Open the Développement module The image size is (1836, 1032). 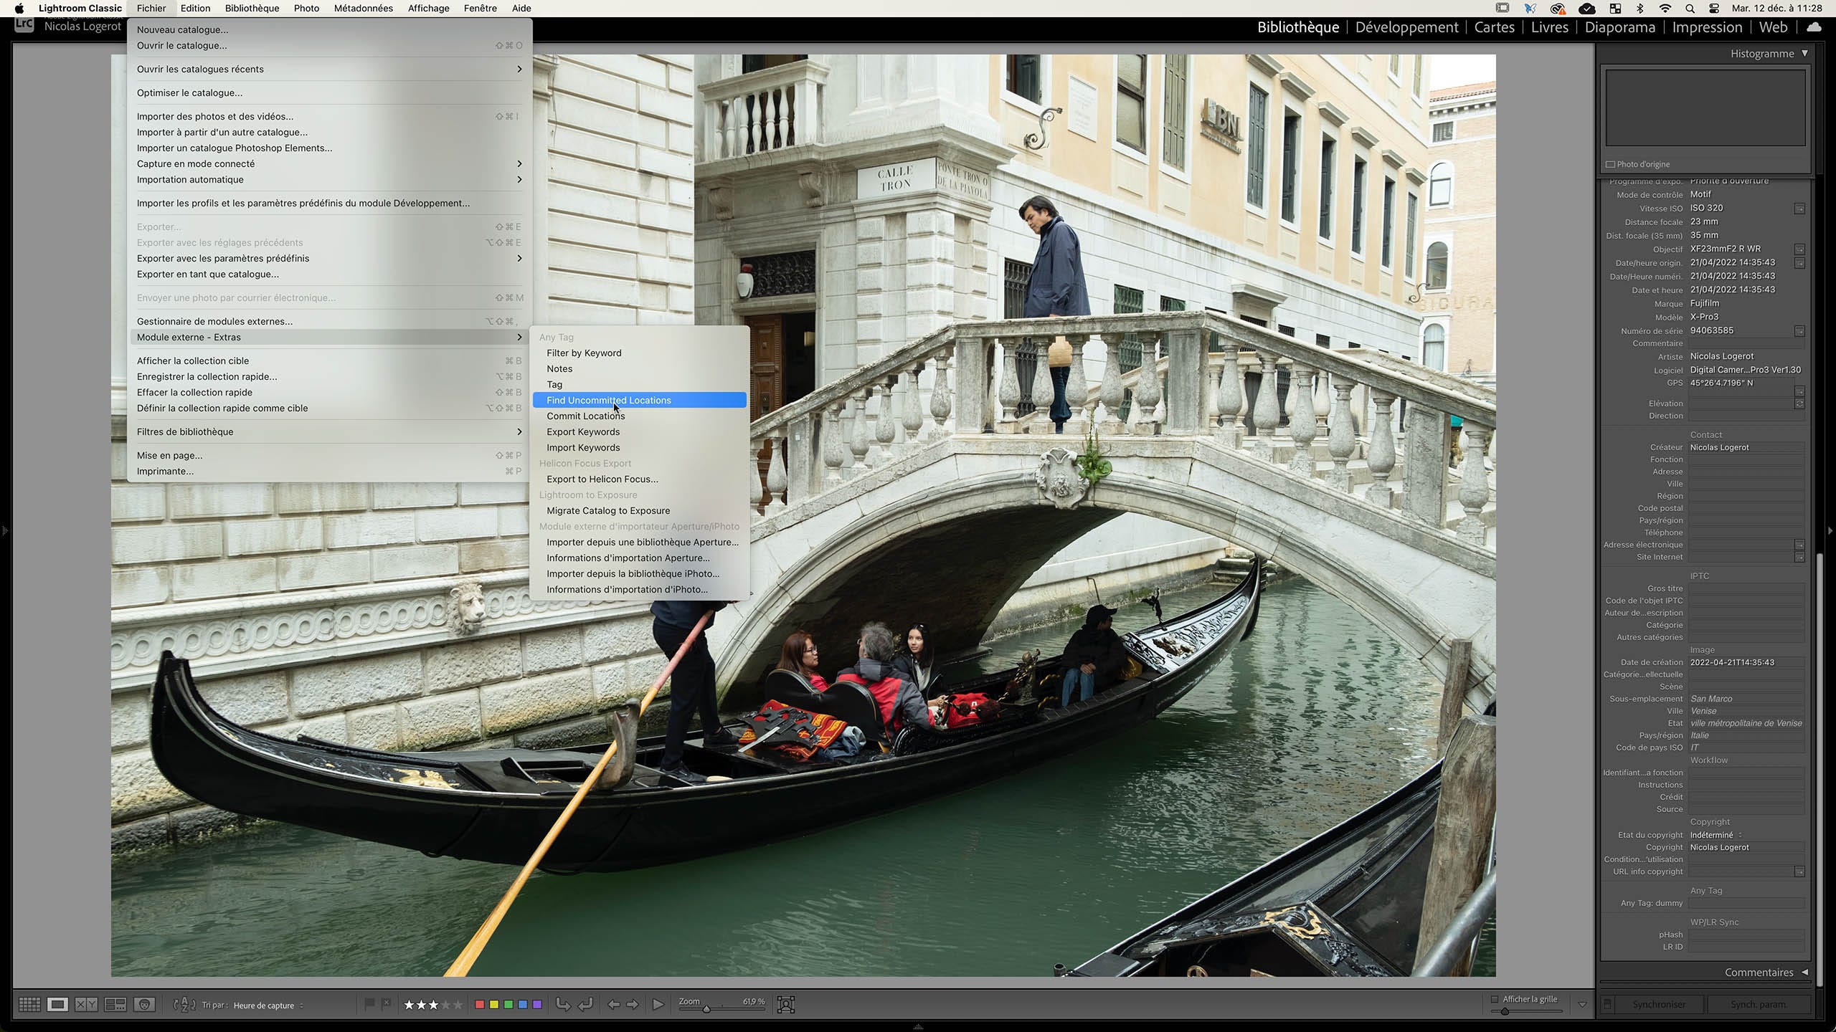click(1406, 27)
